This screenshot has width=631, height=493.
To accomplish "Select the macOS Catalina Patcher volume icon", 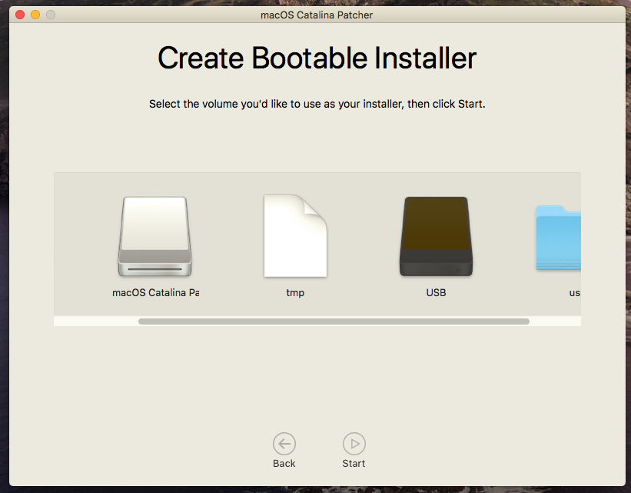I will [155, 236].
